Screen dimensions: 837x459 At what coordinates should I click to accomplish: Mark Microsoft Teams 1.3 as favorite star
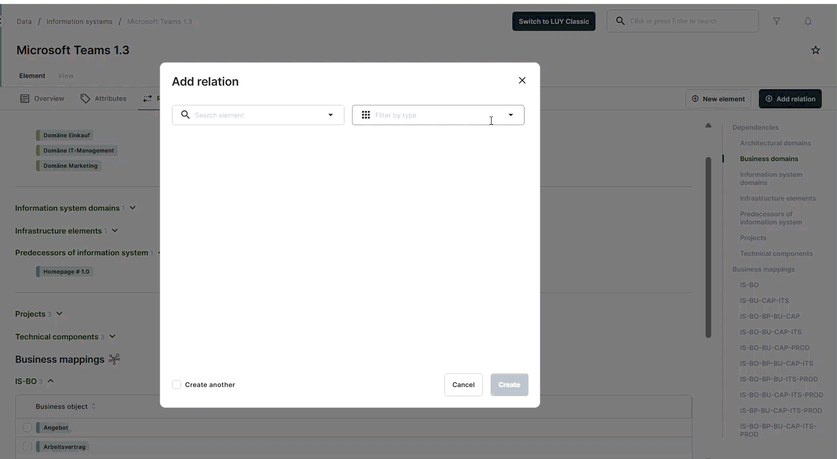(x=816, y=50)
